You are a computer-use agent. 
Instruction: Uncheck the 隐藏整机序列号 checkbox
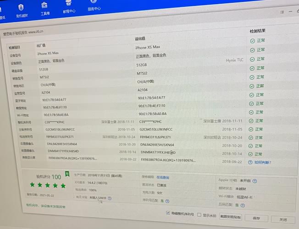168,213
